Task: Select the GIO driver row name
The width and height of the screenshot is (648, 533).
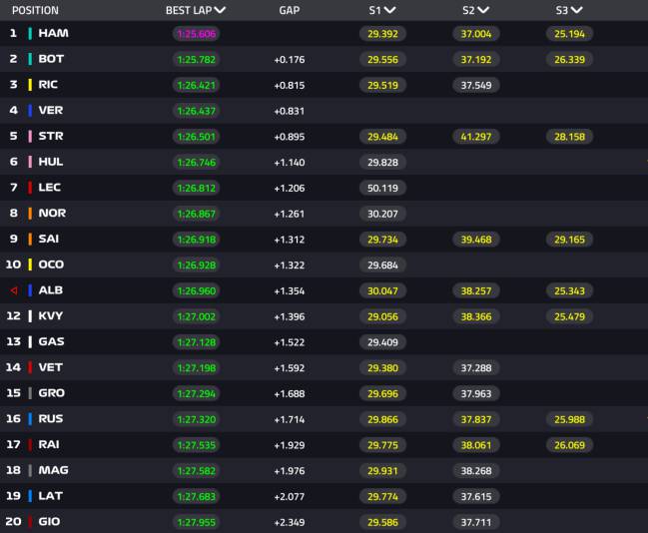Action: pyautogui.click(x=51, y=521)
